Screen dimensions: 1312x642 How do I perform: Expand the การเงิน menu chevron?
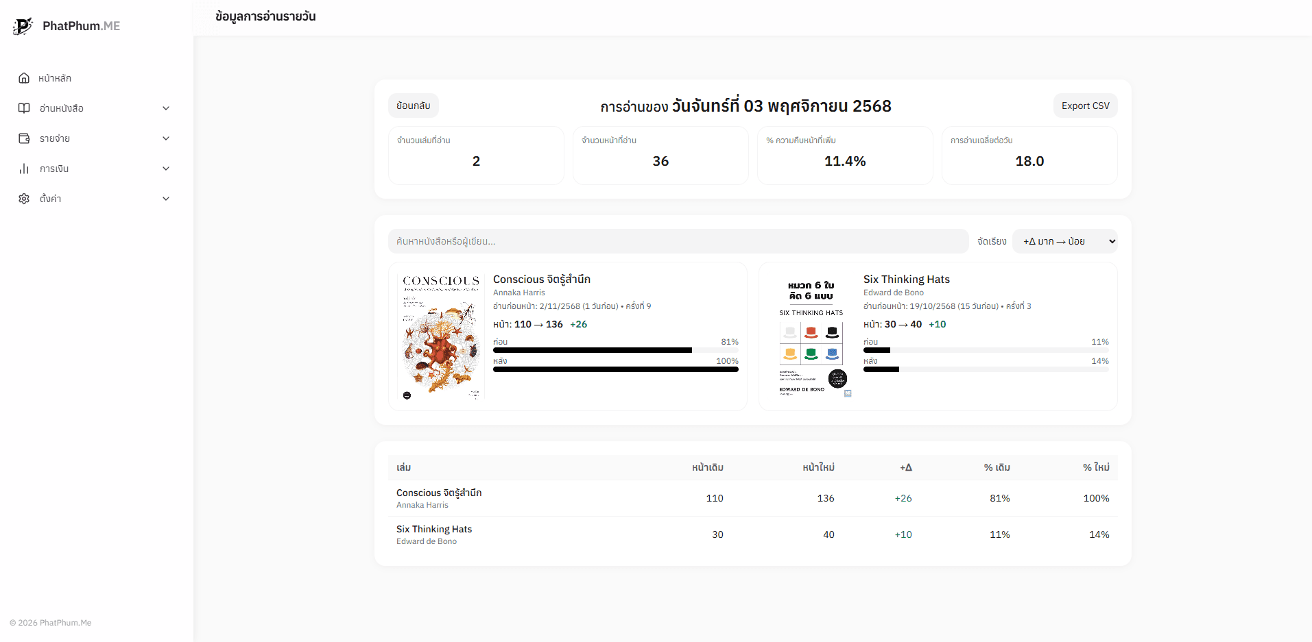(166, 169)
